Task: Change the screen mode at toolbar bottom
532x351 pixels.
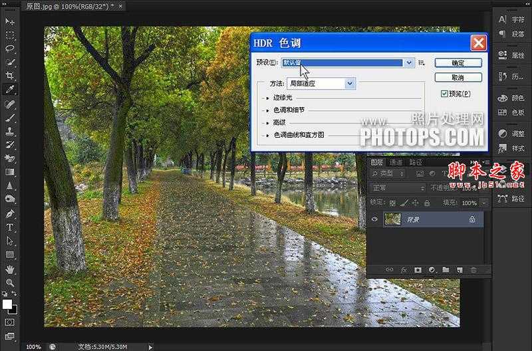Action: (9, 336)
